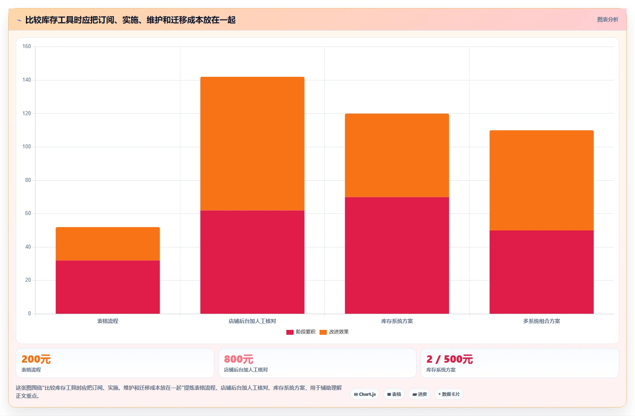Click the 200元 data card
Screen dimensions: 635x416
(115, 363)
